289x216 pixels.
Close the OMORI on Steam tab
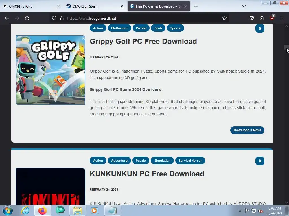[122, 6]
